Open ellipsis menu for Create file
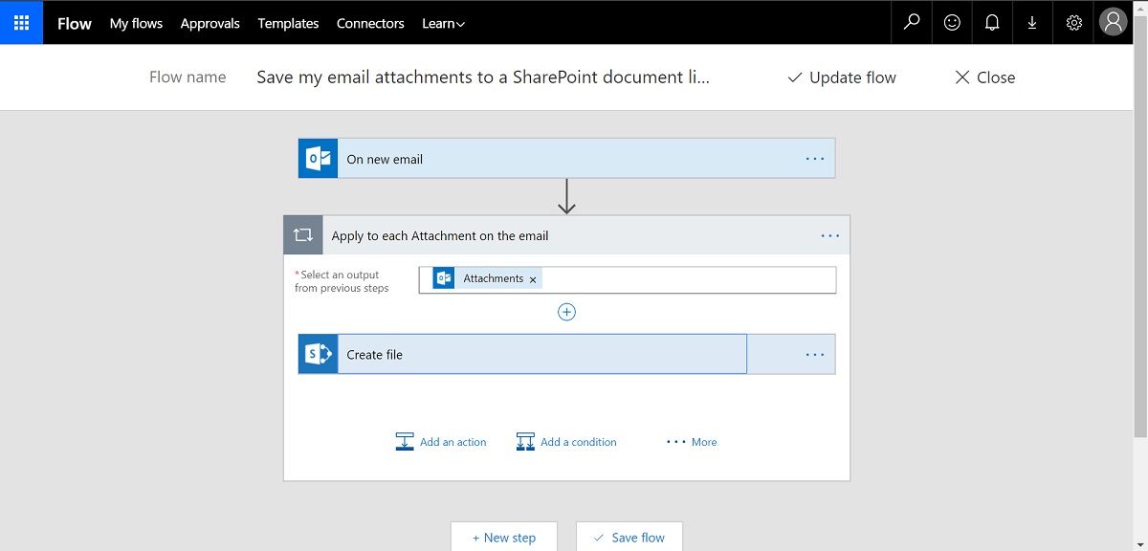Screen dimensions: 1148x551 tap(815, 354)
